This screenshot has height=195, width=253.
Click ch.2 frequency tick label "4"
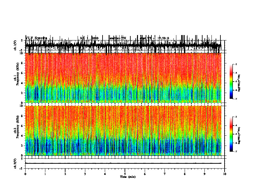[x=22, y=136]
